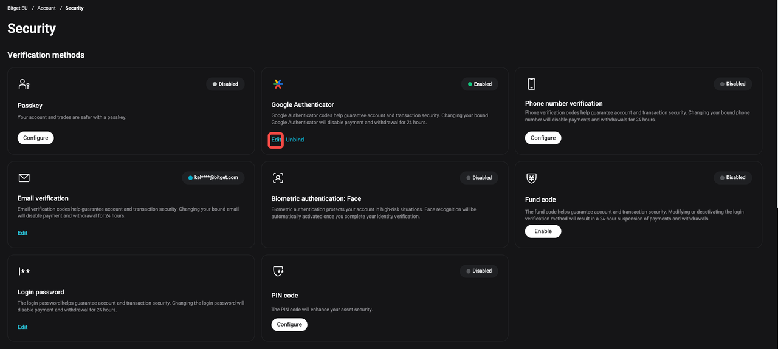Viewport: 778px width, 349px height.
Task: Configure the Passkey method
Action: click(36, 138)
